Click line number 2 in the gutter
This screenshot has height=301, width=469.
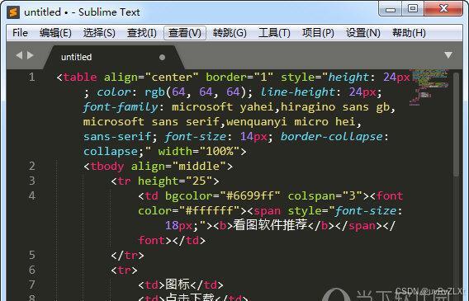(31, 166)
